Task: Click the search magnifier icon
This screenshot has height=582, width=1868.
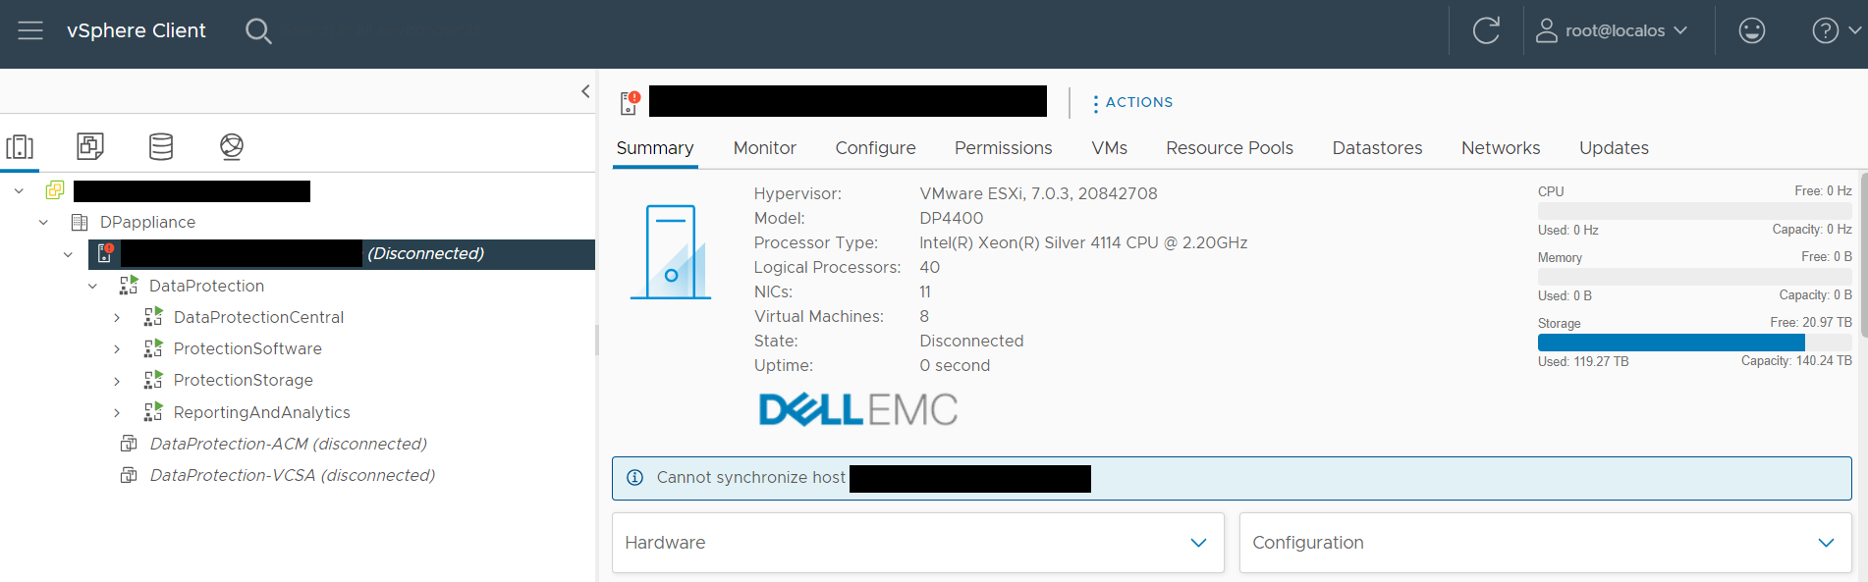Action: tap(258, 31)
